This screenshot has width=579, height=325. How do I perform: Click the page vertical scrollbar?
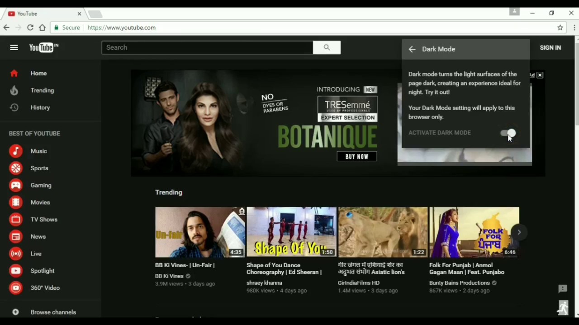pos(577,84)
